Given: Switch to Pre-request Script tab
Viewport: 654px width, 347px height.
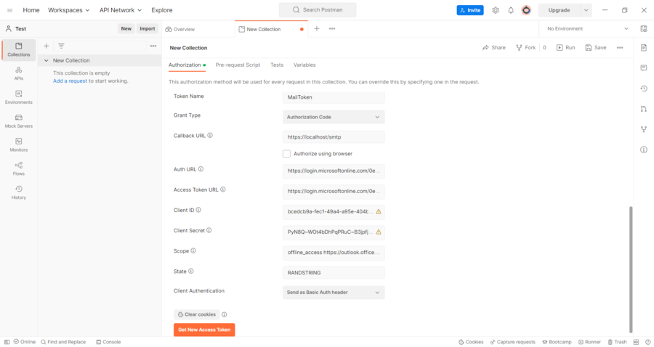Looking at the screenshot, I should pos(238,65).
